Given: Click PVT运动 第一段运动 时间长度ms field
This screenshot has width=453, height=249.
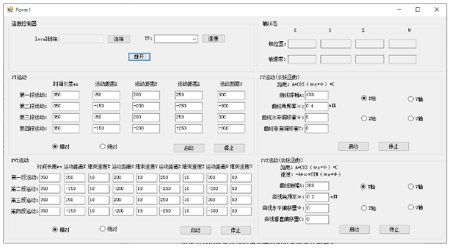Looking at the screenshot, I should click(50, 178).
